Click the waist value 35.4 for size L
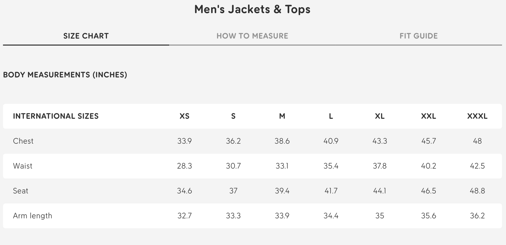 pyautogui.click(x=331, y=166)
